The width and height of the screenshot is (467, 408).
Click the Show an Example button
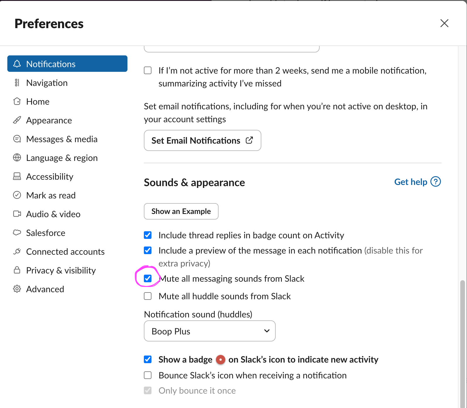tap(181, 211)
